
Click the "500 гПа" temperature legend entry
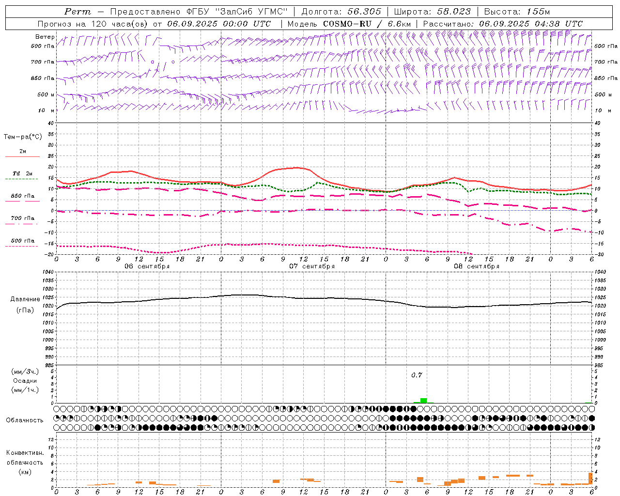(23, 241)
